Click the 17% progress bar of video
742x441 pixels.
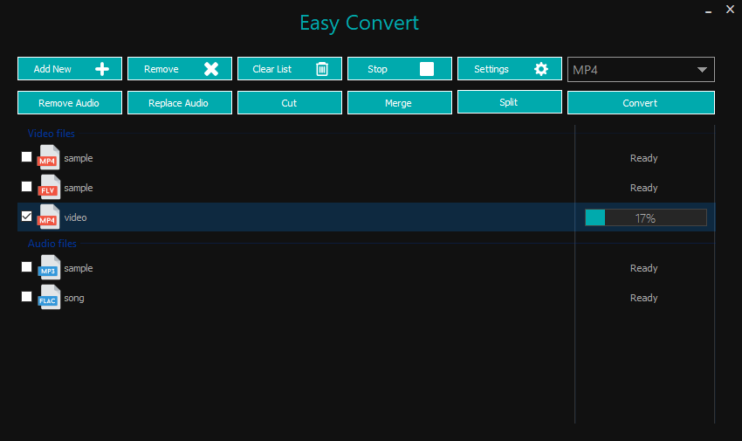(x=646, y=217)
